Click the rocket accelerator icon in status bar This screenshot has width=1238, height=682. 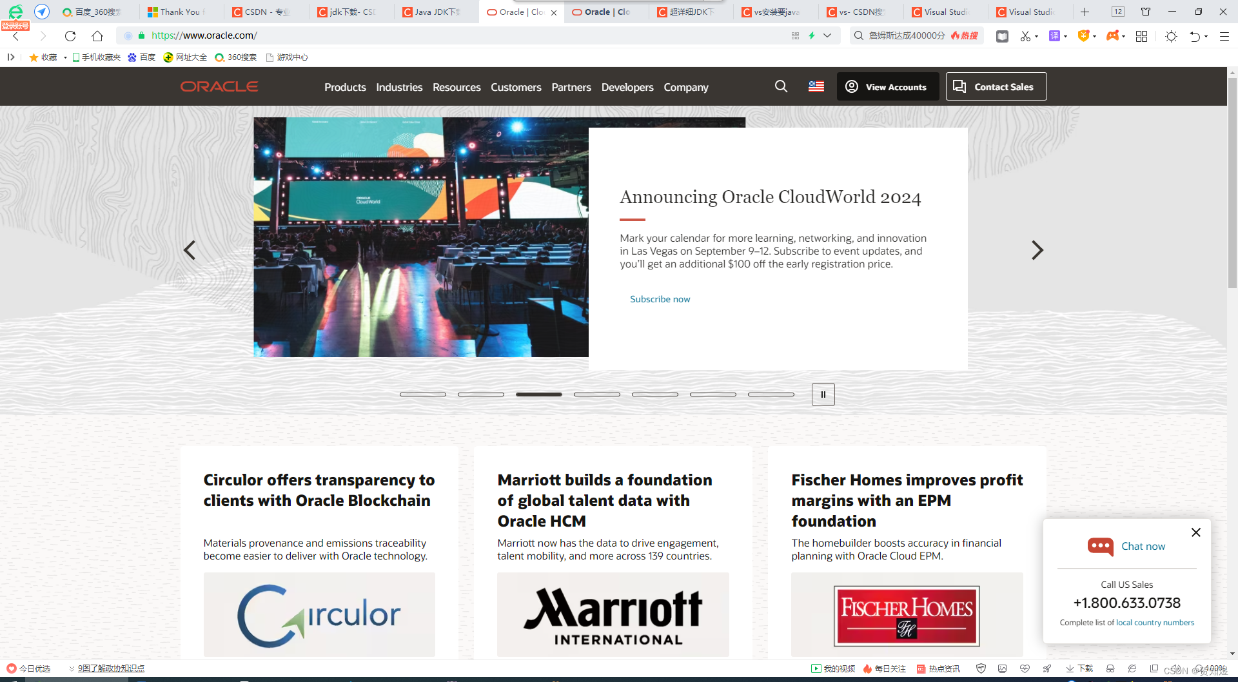(x=1046, y=668)
